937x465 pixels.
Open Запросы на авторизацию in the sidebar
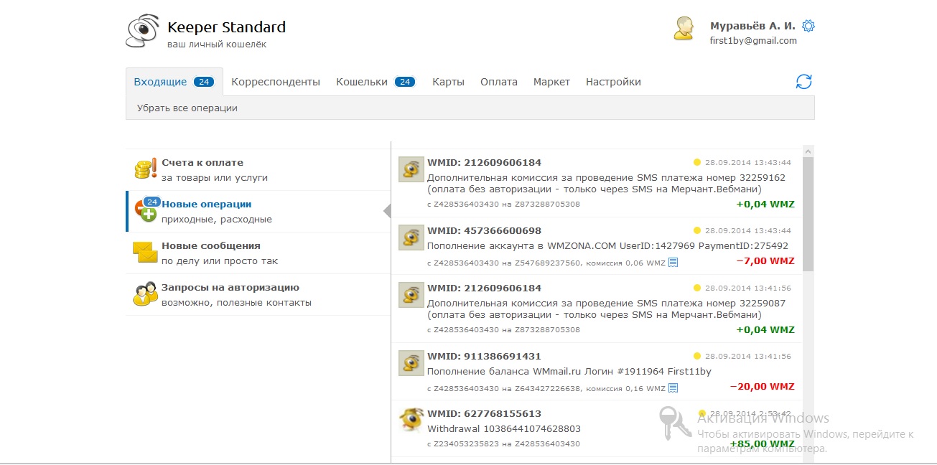[258, 295]
